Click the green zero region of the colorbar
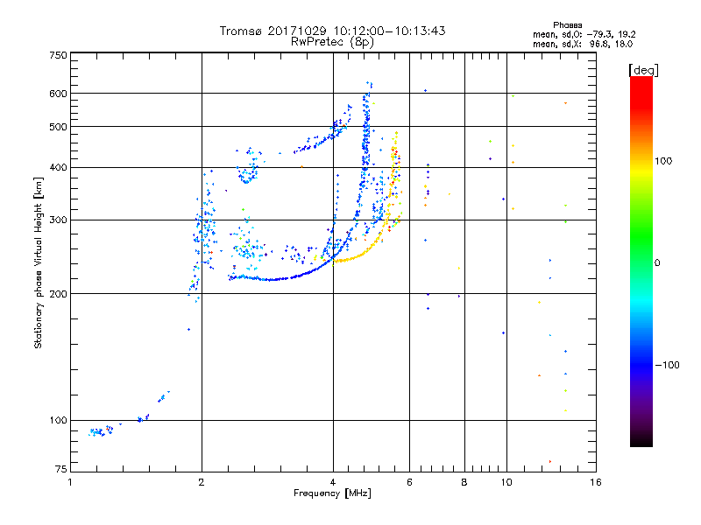 pyautogui.click(x=641, y=262)
